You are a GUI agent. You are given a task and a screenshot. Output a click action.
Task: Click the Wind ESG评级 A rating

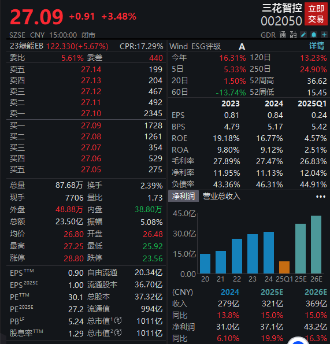click(242, 46)
